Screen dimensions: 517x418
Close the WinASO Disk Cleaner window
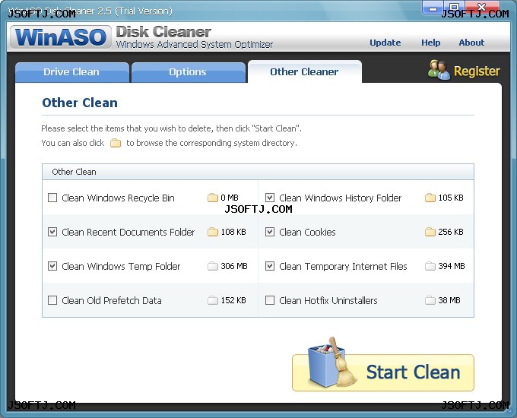(481, 8)
